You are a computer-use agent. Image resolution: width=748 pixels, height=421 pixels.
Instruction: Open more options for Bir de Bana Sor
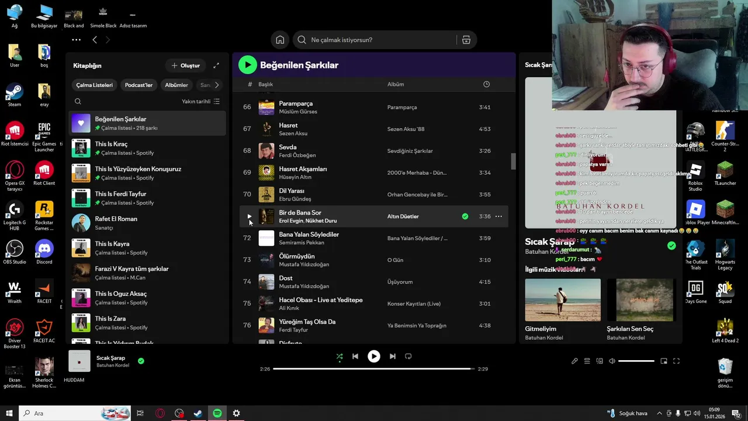point(498,216)
